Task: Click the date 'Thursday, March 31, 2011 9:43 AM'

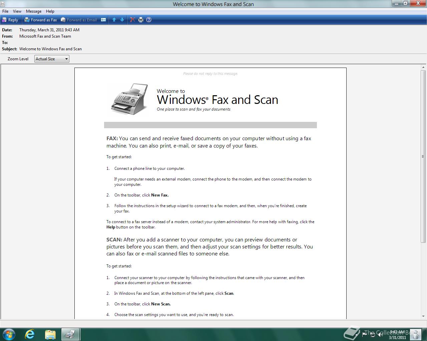Action: click(x=49, y=30)
